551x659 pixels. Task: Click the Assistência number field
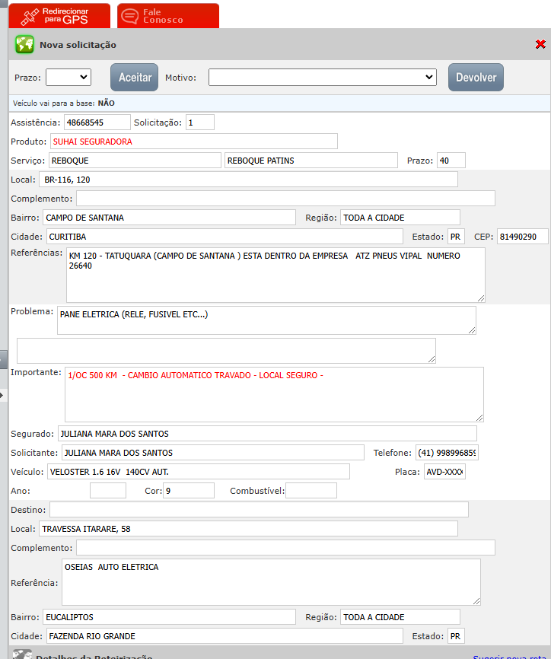coord(97,122)
